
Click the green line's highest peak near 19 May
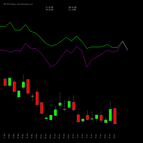10,22
